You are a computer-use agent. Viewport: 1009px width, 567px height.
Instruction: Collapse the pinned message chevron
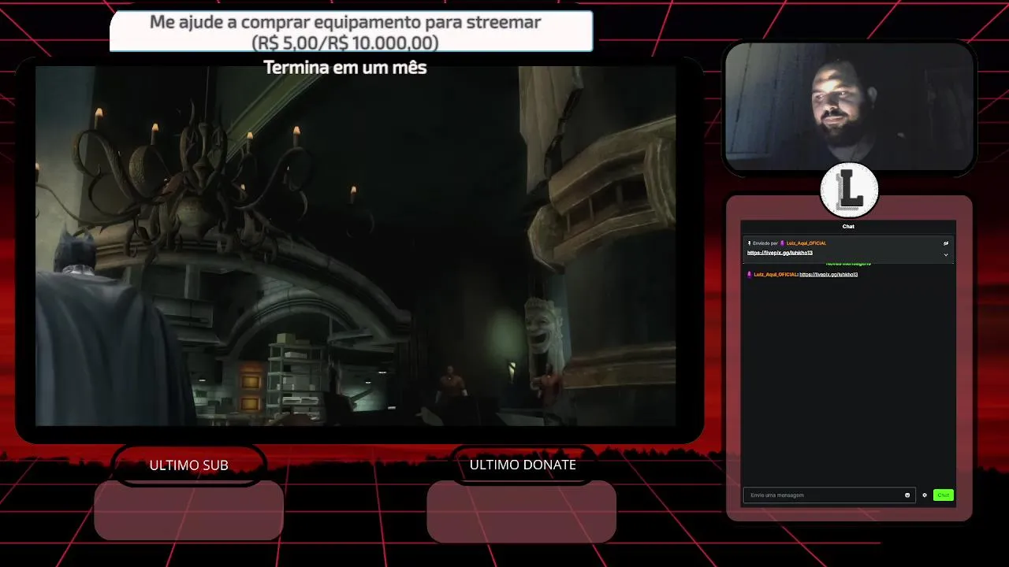(946, 254)
